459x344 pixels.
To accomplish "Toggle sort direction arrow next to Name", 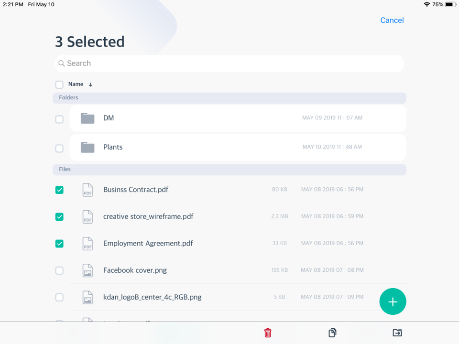I will click(x=90, y=85).
